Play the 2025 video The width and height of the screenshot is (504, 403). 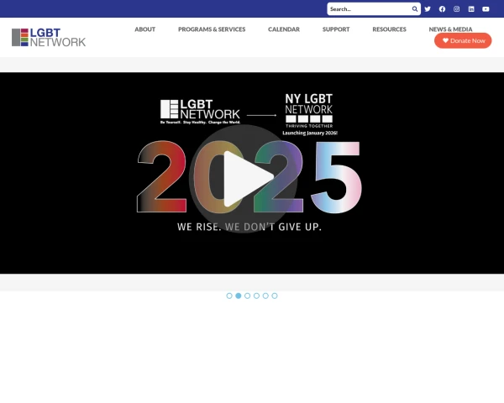250,177
